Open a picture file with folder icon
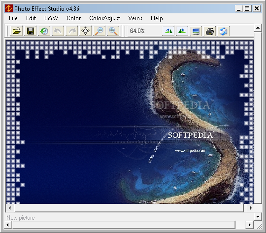The width and height of the screenshot is (266, 233). tap(17, 31)
